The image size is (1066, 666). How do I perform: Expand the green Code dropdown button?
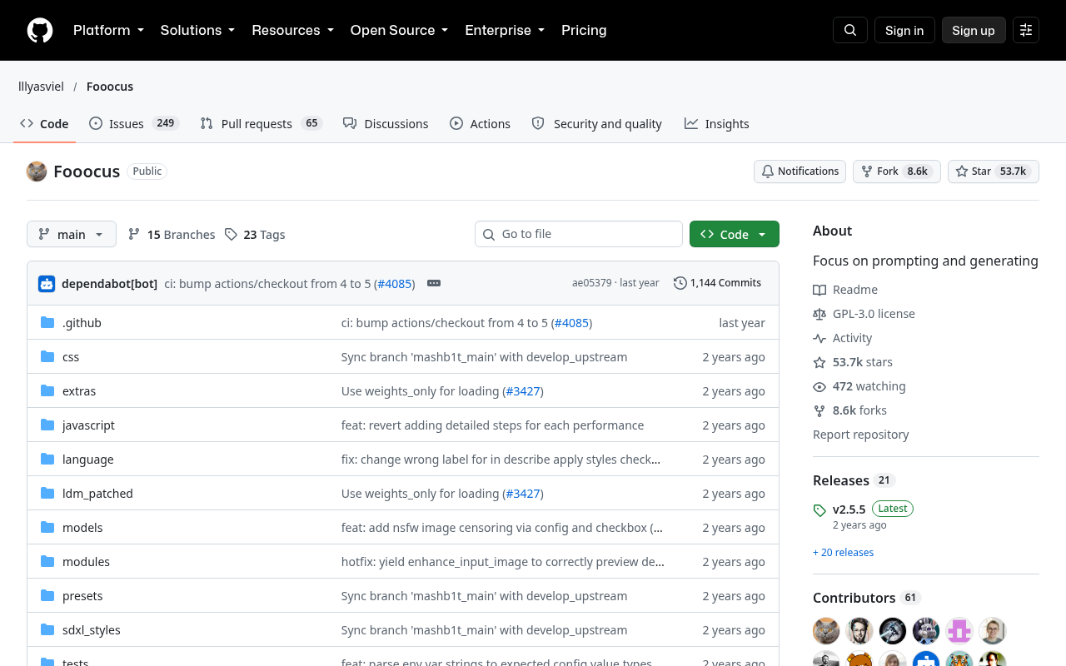coord(735,234)
